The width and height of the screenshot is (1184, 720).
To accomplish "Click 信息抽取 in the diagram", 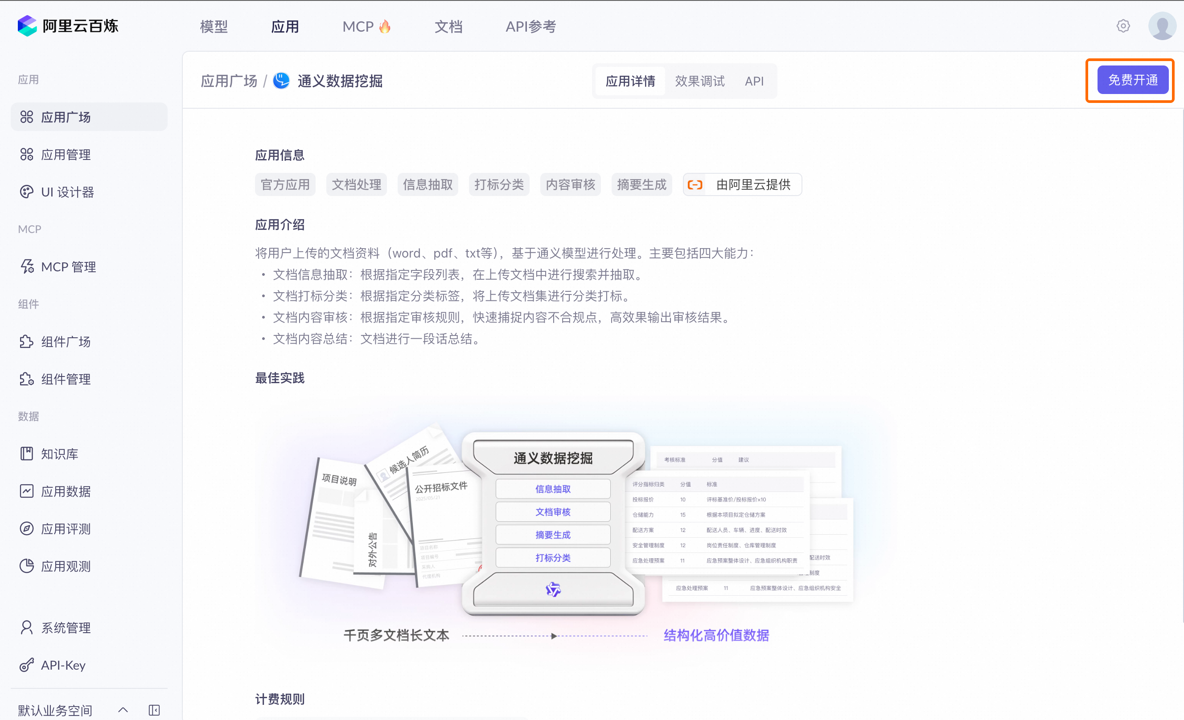I will (x=553, y=488).
